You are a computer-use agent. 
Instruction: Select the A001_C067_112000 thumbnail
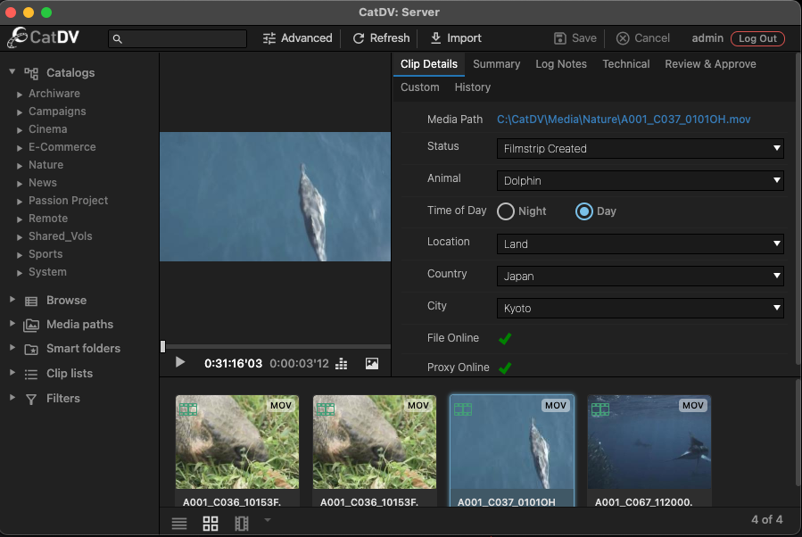tap(649, 442)
